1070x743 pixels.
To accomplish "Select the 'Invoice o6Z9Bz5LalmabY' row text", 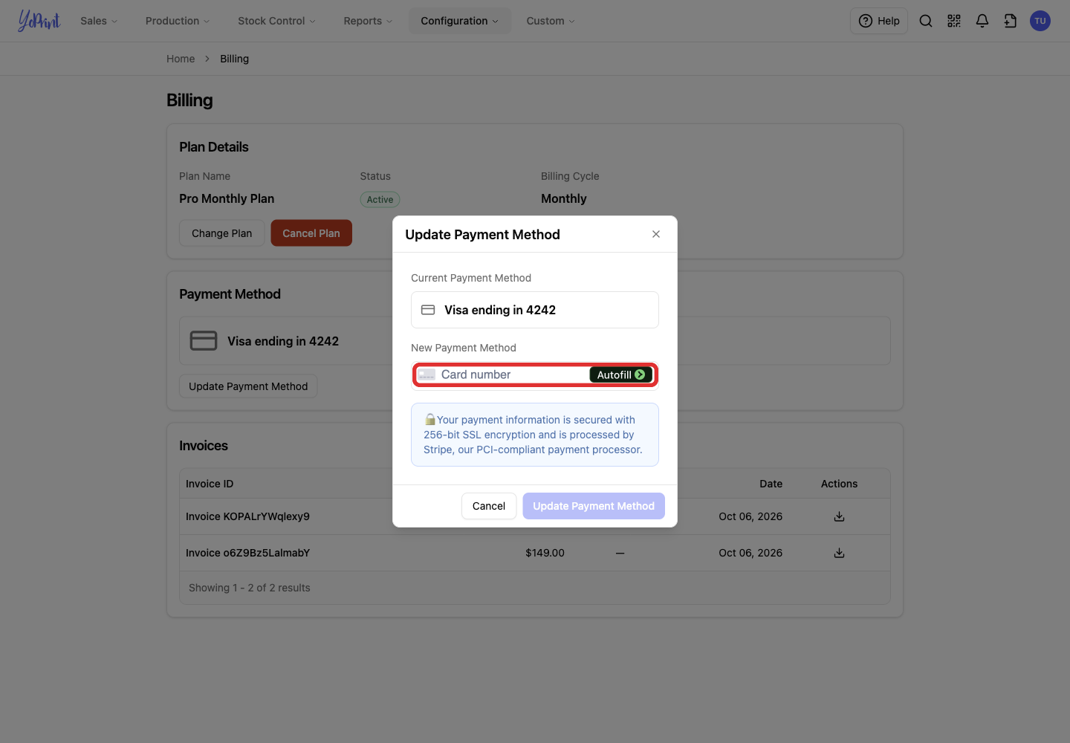I will click(x=247, y=553).
